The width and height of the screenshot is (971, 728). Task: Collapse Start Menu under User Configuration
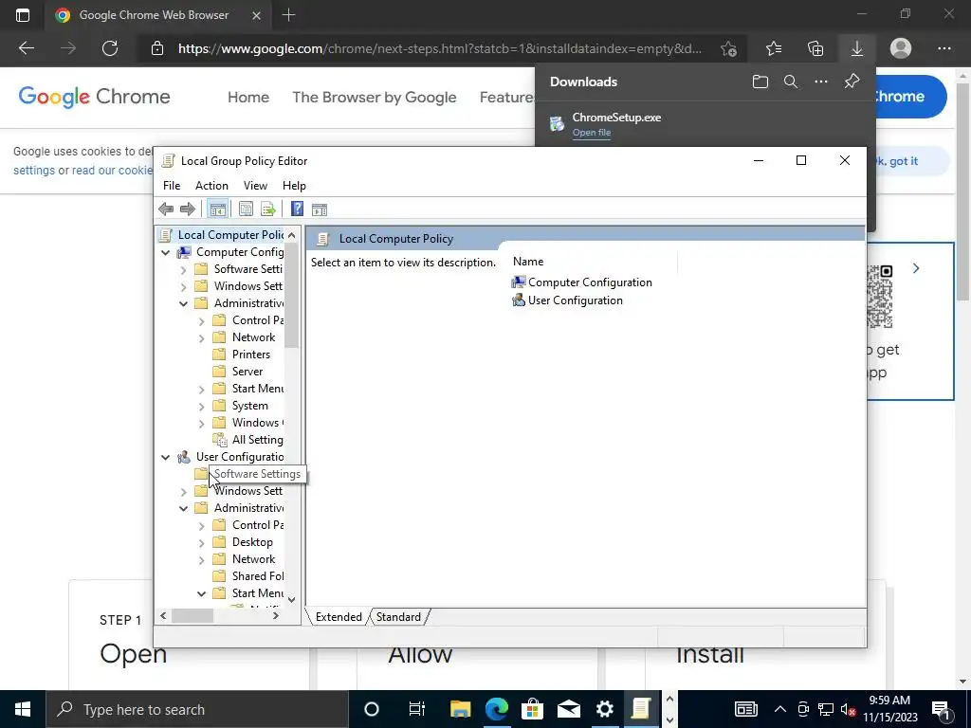201,593
